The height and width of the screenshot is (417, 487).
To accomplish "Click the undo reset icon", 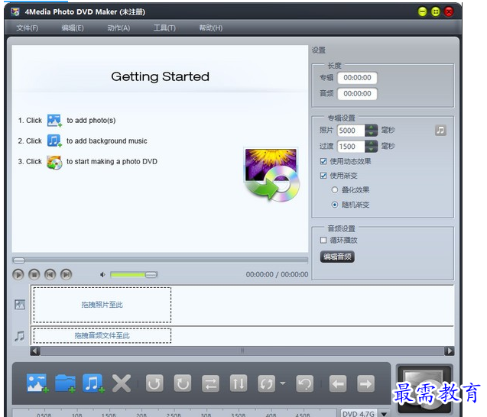I will click(305, 384).
